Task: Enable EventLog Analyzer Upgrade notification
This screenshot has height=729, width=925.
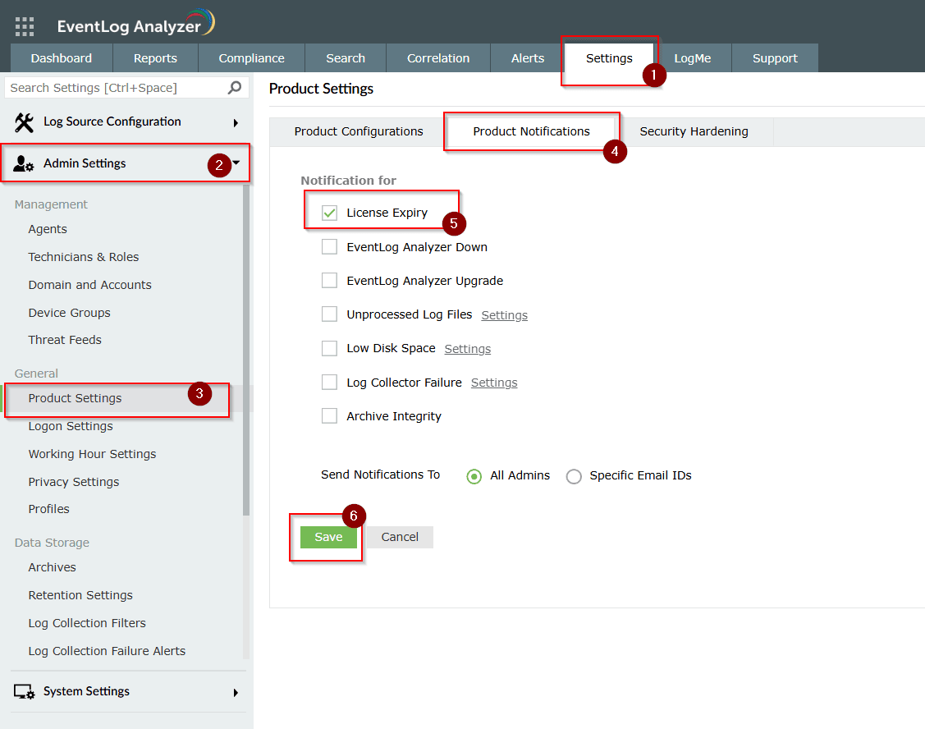Action: (x=329, y=281)
